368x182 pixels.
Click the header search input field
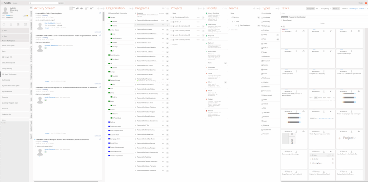[x=43, y=3]
